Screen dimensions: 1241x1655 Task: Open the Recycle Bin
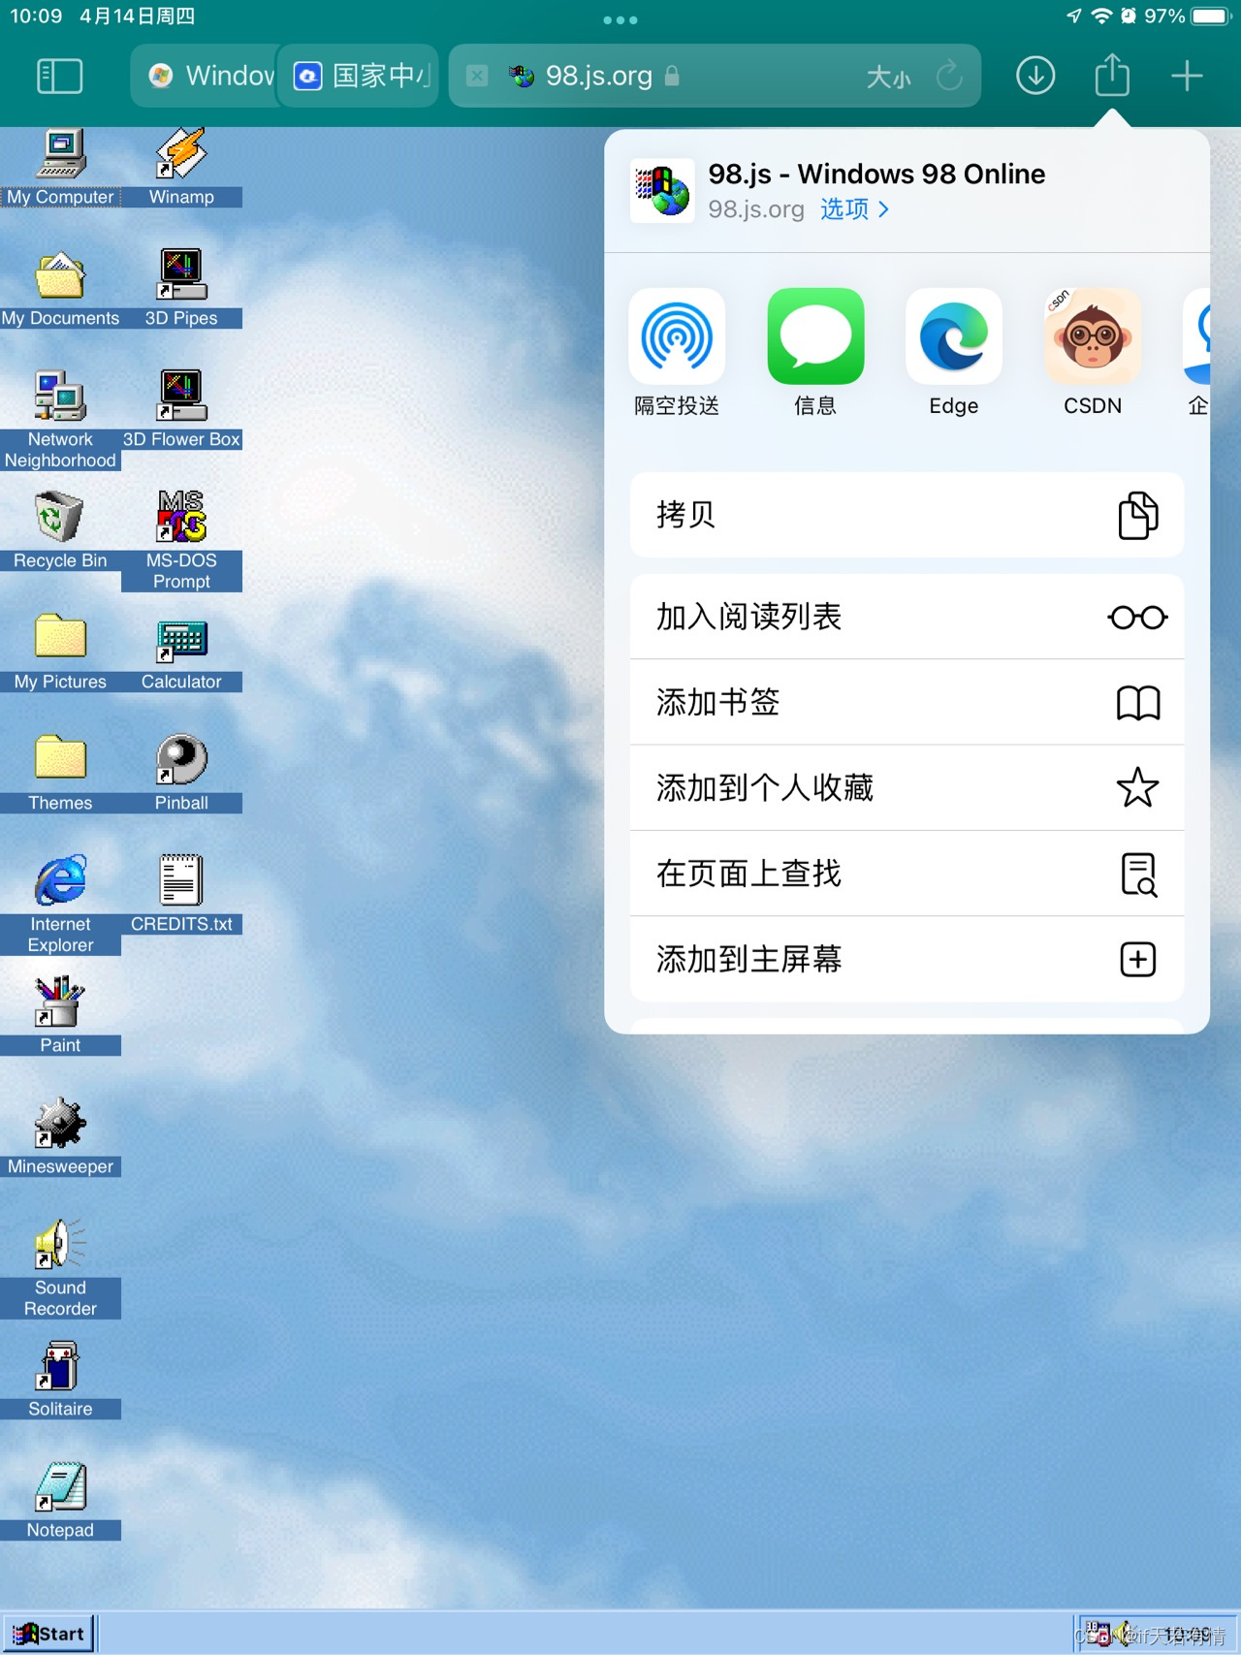pyautogui.click(x=60, y=530)
